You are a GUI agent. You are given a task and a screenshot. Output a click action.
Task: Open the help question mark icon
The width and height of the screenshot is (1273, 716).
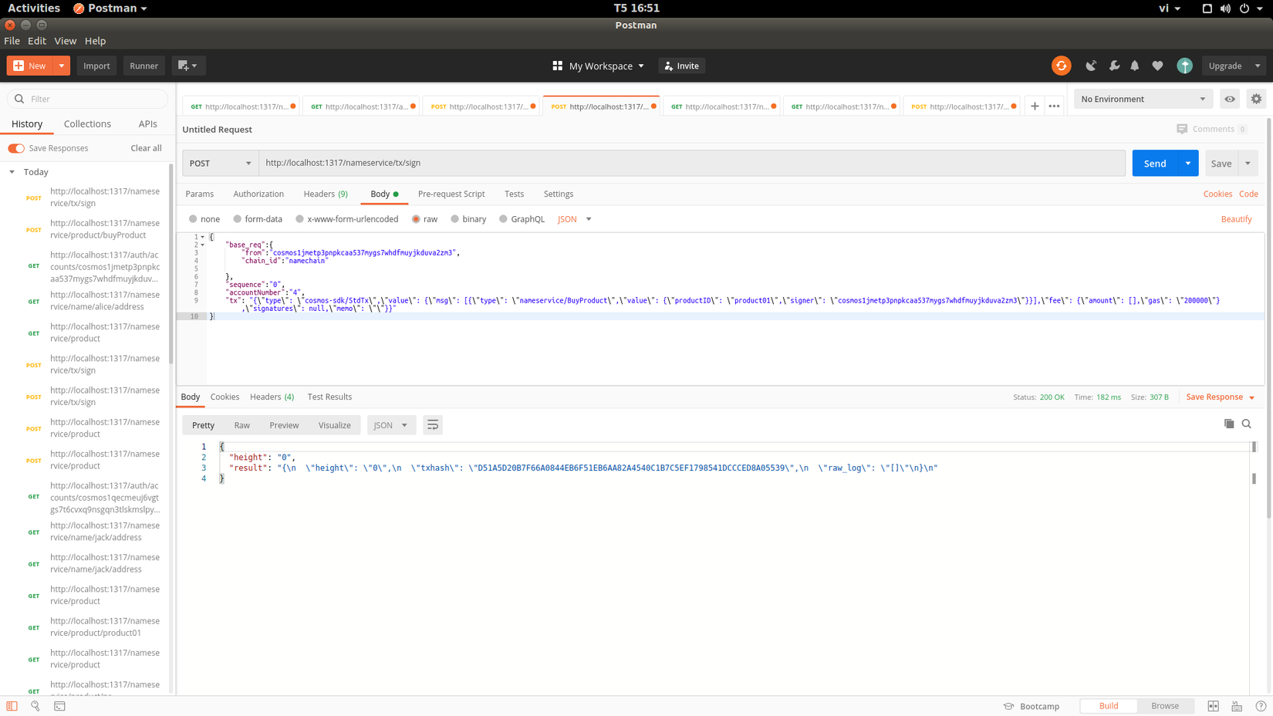(x=1261, y=706)
